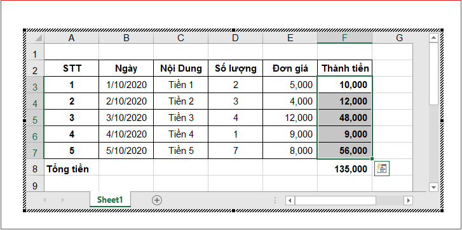The image size is (462, 230).
Task: Click the date cell 3/10/2020
Action: 126,118
